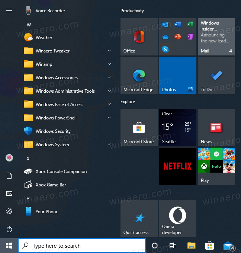Launch Microsoft Edge tile
The width and height of the screenshot is (241, 253).
point(139,76)
